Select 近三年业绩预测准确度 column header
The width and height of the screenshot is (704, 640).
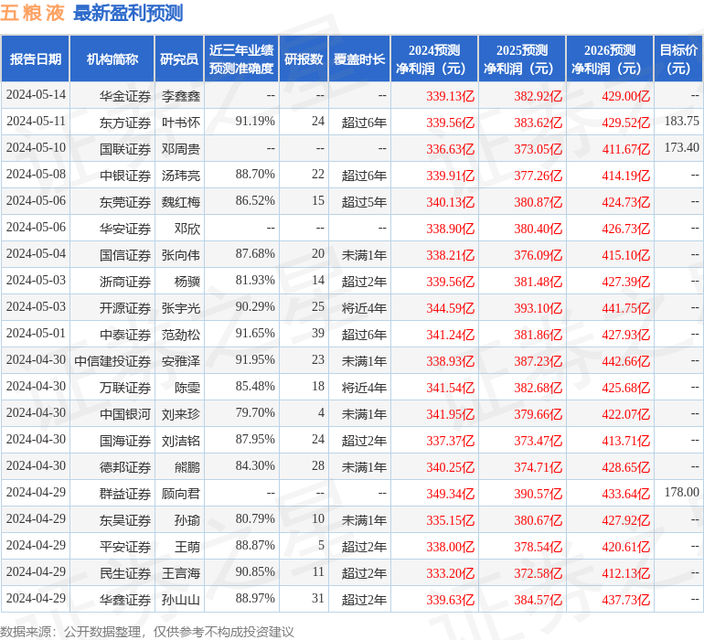(241, 59)
